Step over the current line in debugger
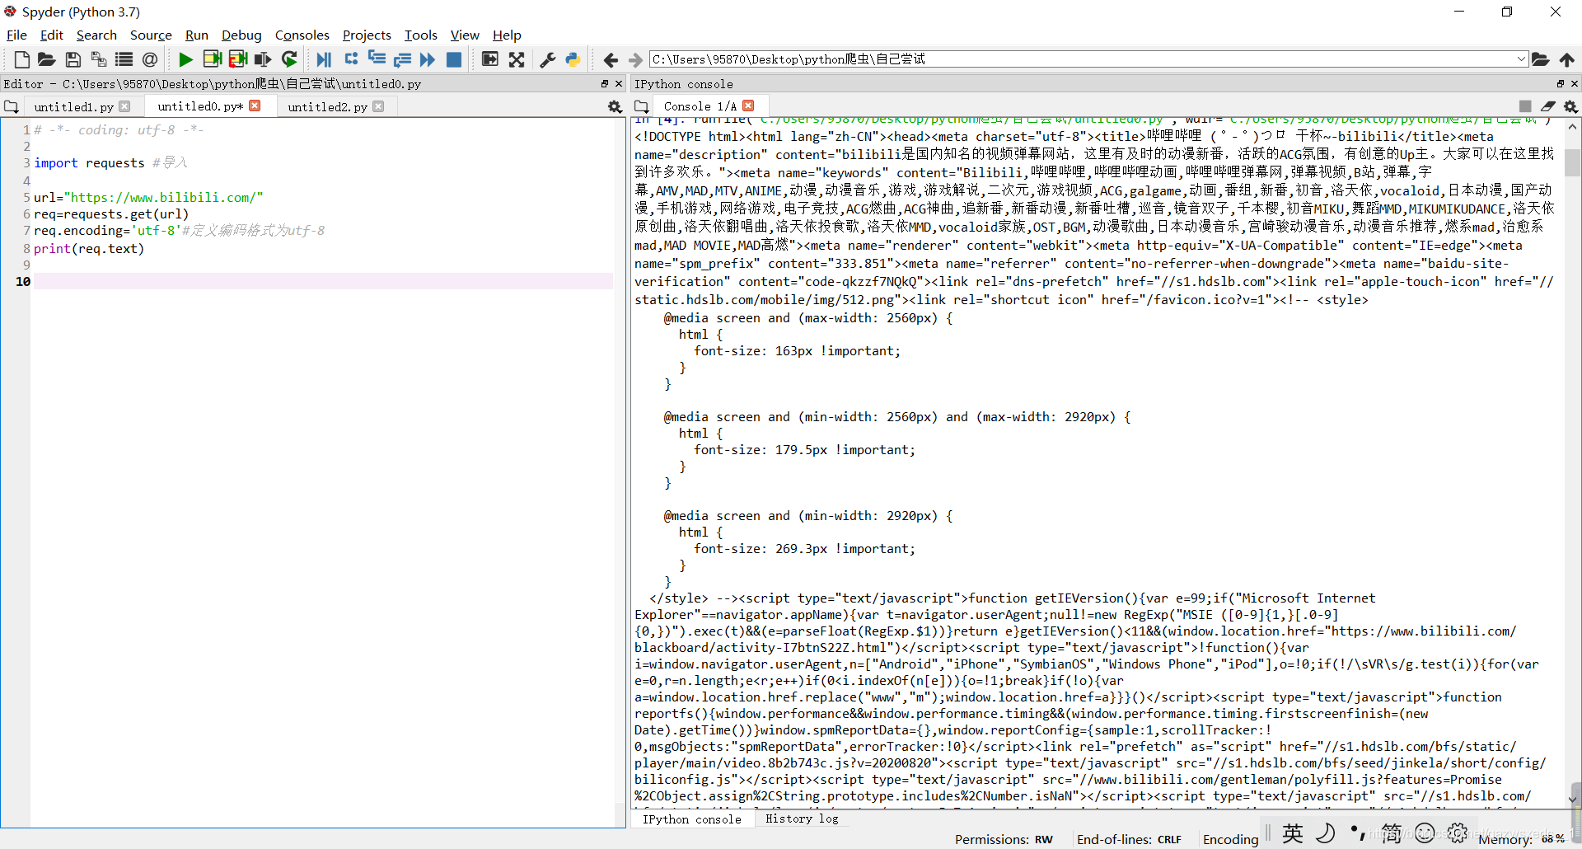The image size is (1582, 849). click(x=351, y=59)
